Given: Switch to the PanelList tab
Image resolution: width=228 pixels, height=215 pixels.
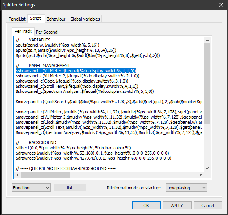Looking at the screenshot, I should (17, 19).
